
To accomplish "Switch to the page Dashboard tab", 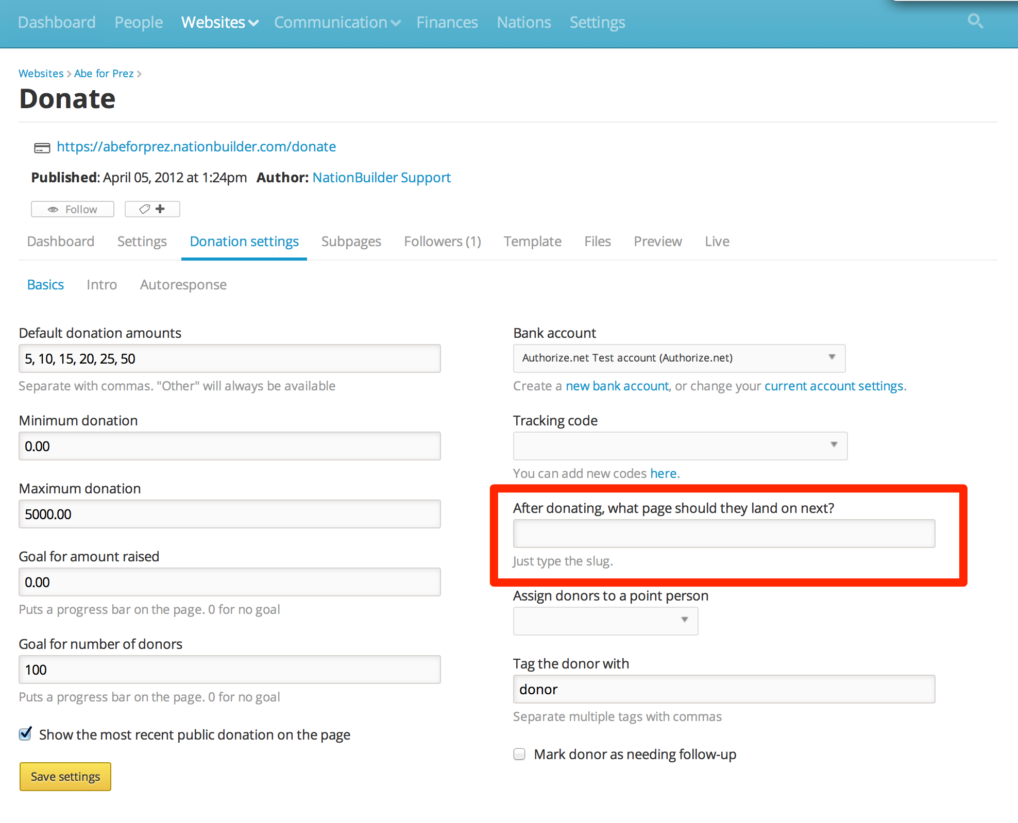I will (x=61, y=241).
